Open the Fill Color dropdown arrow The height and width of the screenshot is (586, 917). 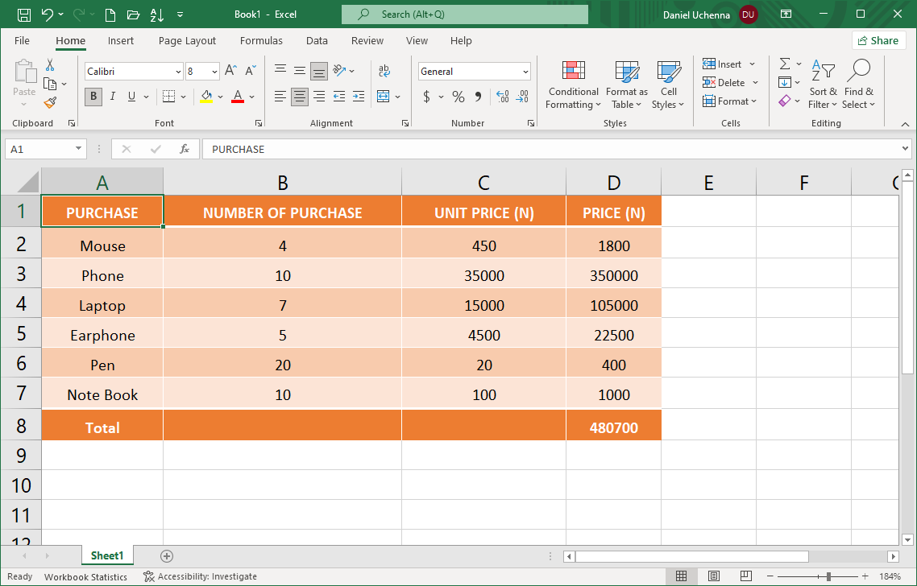(219, 97)
